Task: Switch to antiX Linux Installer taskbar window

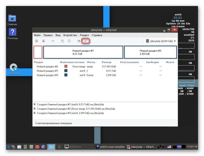Action: [110, 147]
